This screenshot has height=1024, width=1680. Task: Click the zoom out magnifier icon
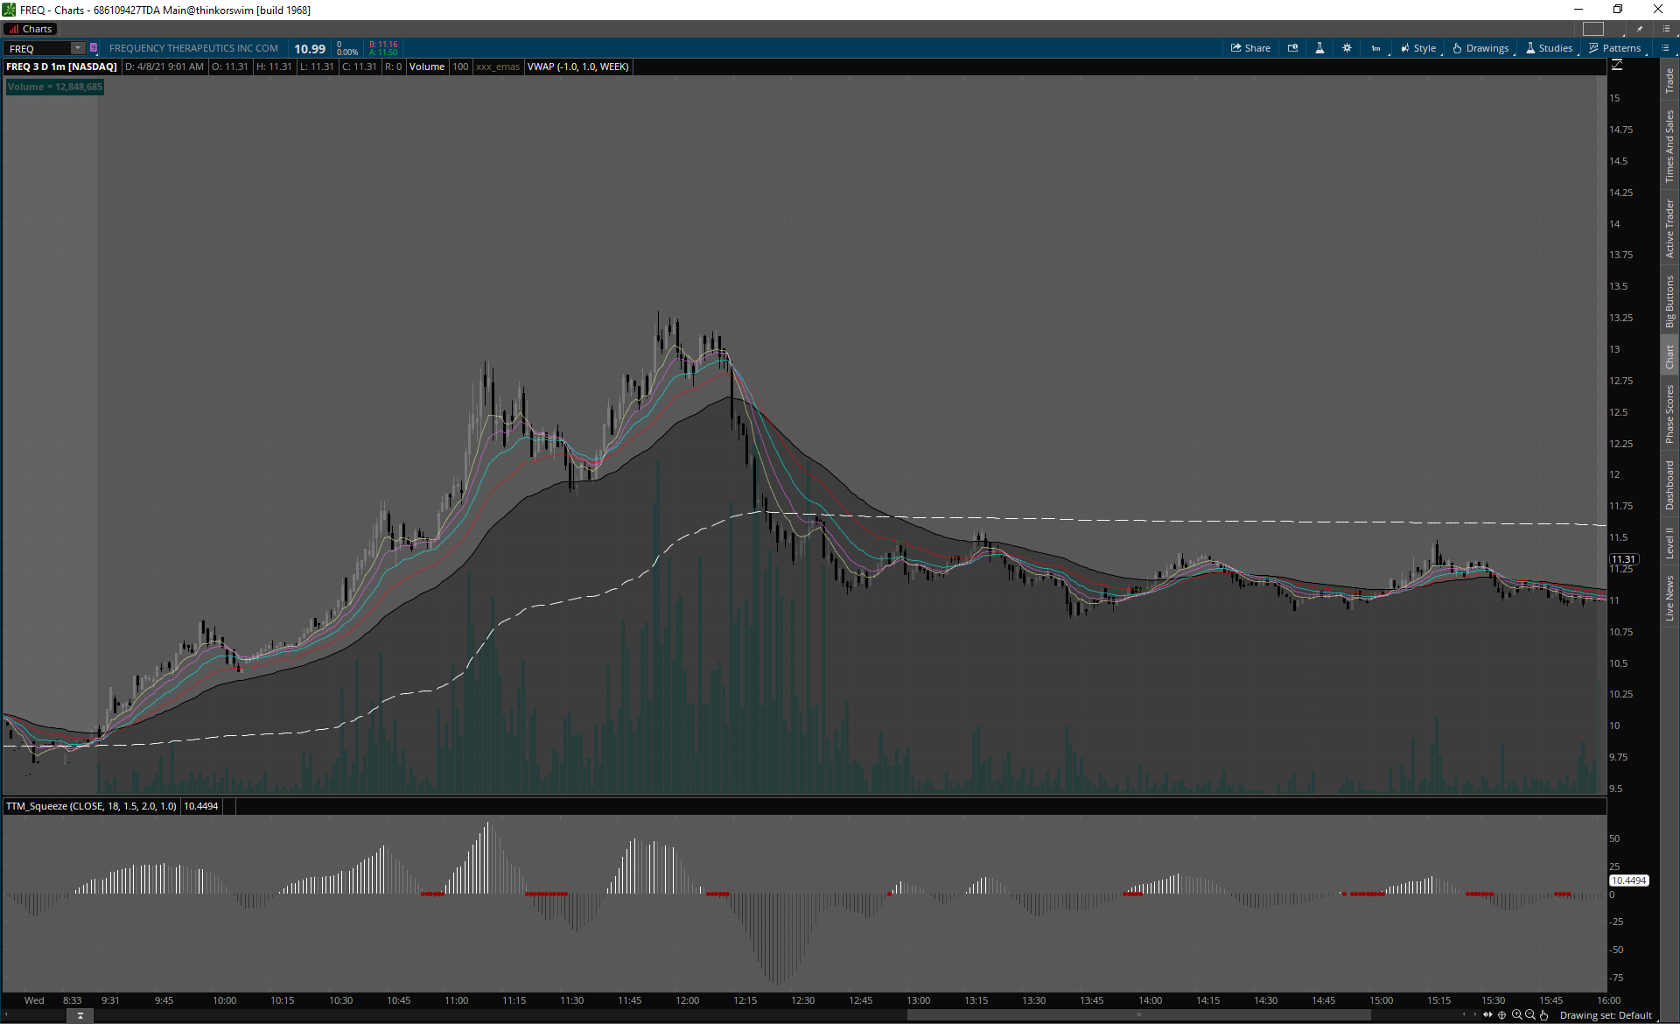1530,1015
